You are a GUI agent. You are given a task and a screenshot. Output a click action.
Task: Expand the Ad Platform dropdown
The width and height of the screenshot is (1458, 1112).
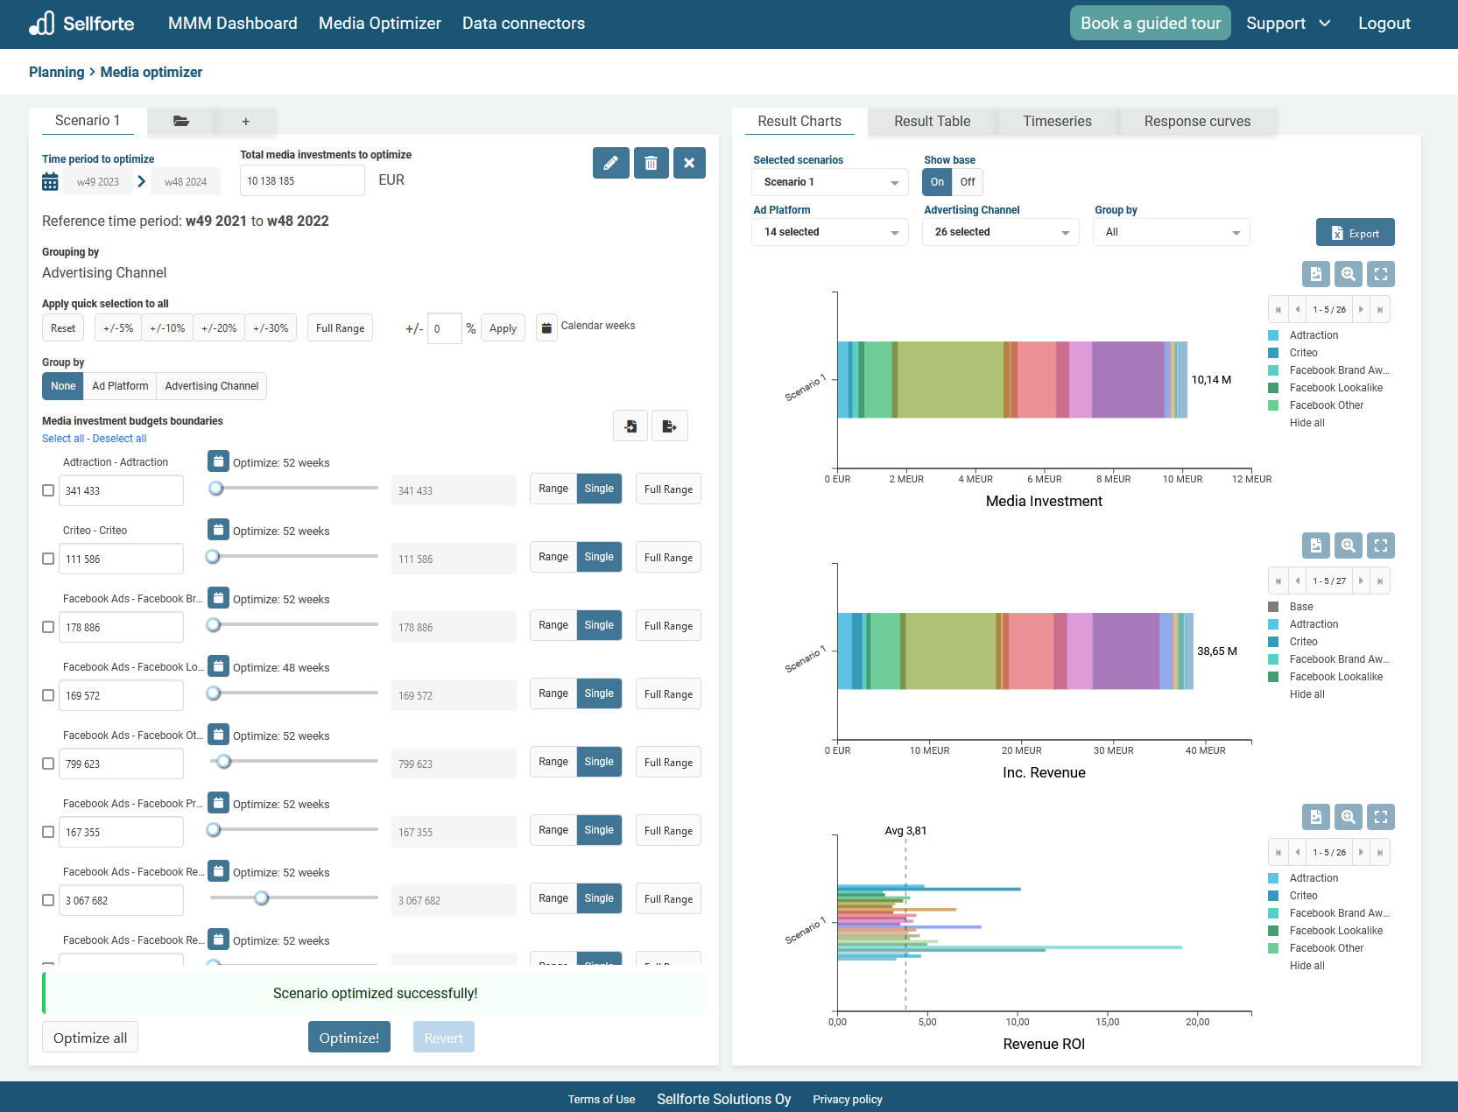[829, 232]
